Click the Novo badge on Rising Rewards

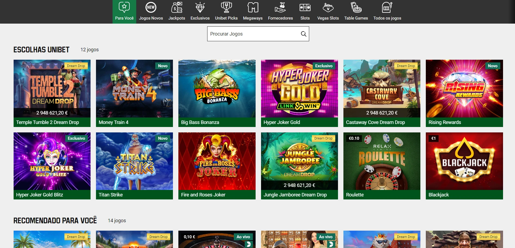pyautogui.click(x=493, y=66)
